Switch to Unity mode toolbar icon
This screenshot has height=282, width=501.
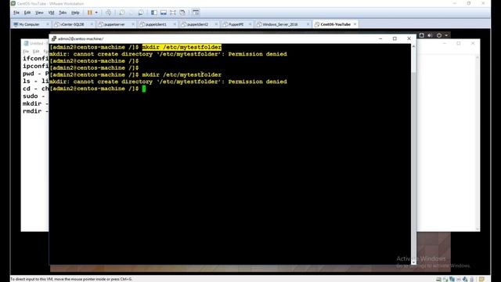point(182,13)
